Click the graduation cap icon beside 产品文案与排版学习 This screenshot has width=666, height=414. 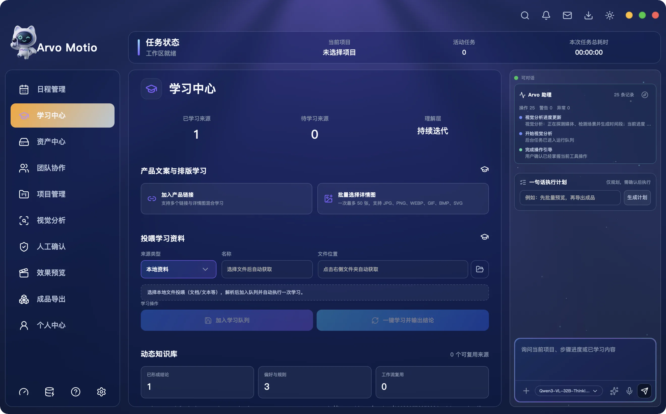pyautogui.click(x=484, y=169)
